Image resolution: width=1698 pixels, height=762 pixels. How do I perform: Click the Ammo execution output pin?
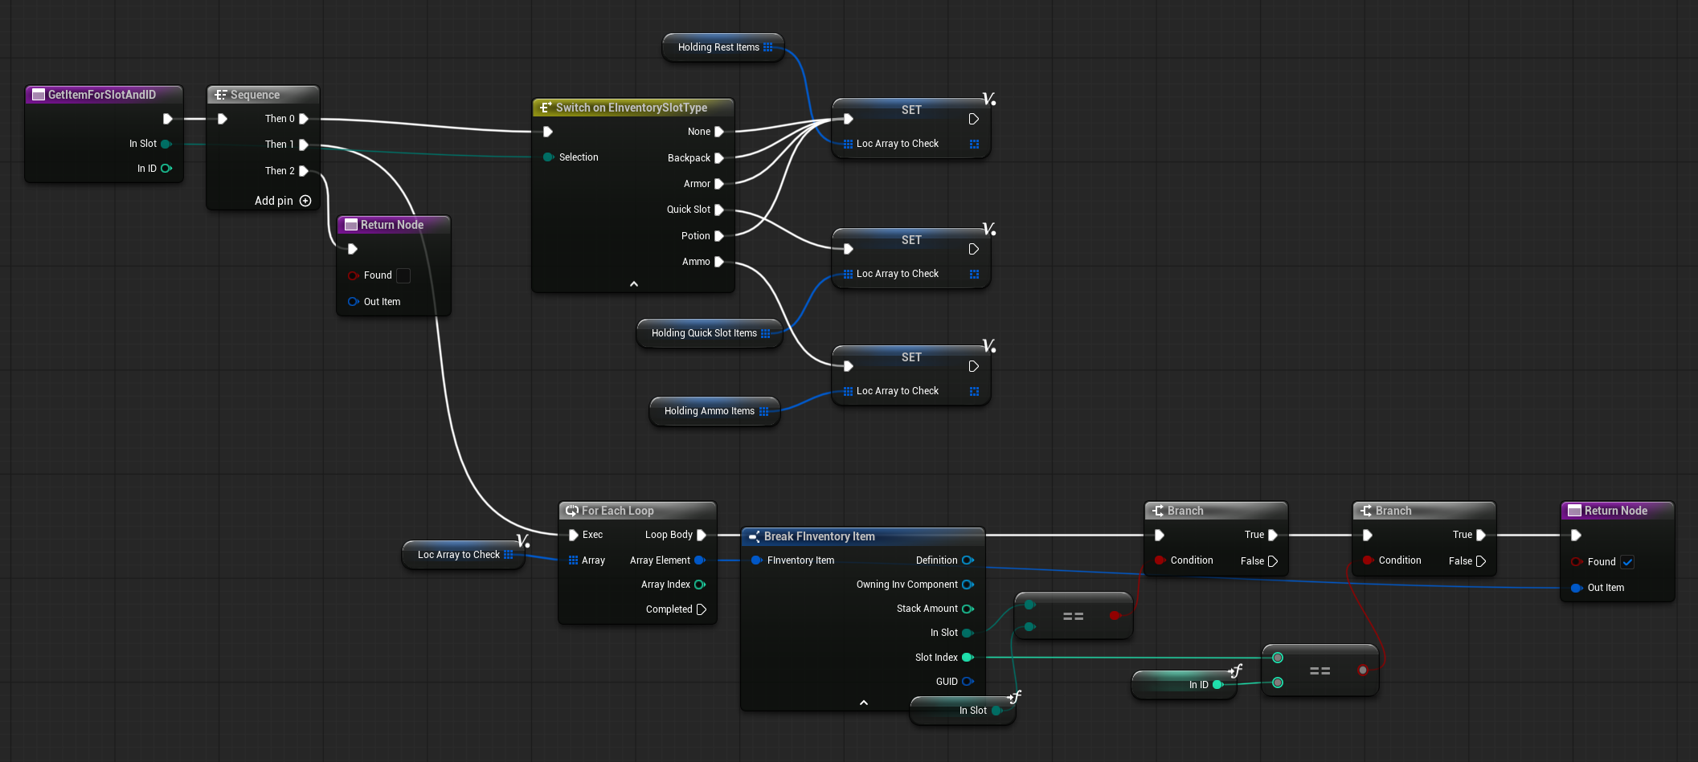coord(719,262)
